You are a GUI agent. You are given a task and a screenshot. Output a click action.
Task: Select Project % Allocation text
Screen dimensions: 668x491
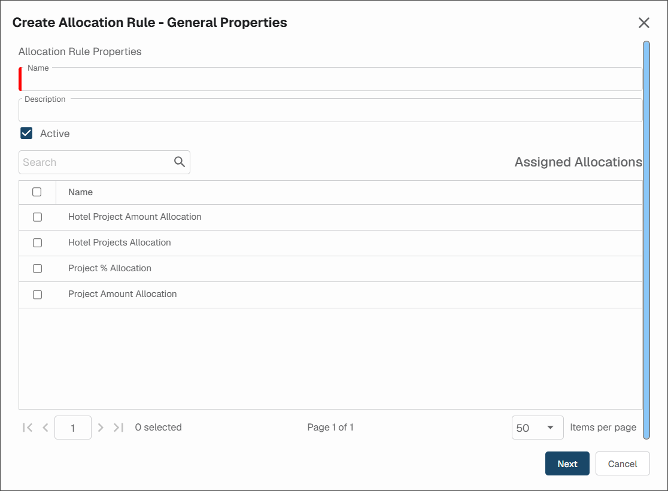pos(110,268)
